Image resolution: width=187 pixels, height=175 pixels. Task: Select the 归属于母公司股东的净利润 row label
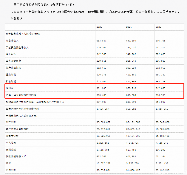[21, 95]
